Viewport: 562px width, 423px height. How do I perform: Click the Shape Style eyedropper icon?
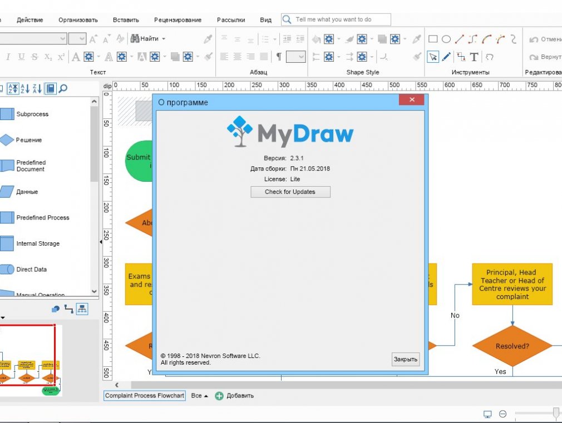[x=416, y=39]
